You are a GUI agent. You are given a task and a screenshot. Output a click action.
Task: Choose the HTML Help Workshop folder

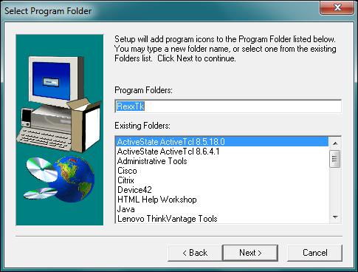point(222,200)
